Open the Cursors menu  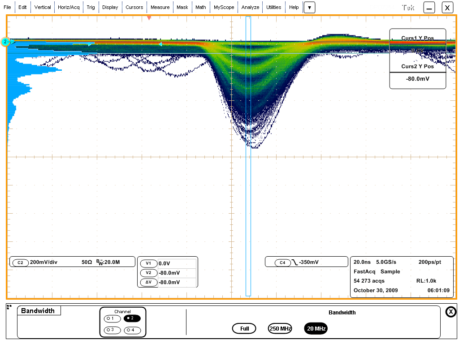134,7
